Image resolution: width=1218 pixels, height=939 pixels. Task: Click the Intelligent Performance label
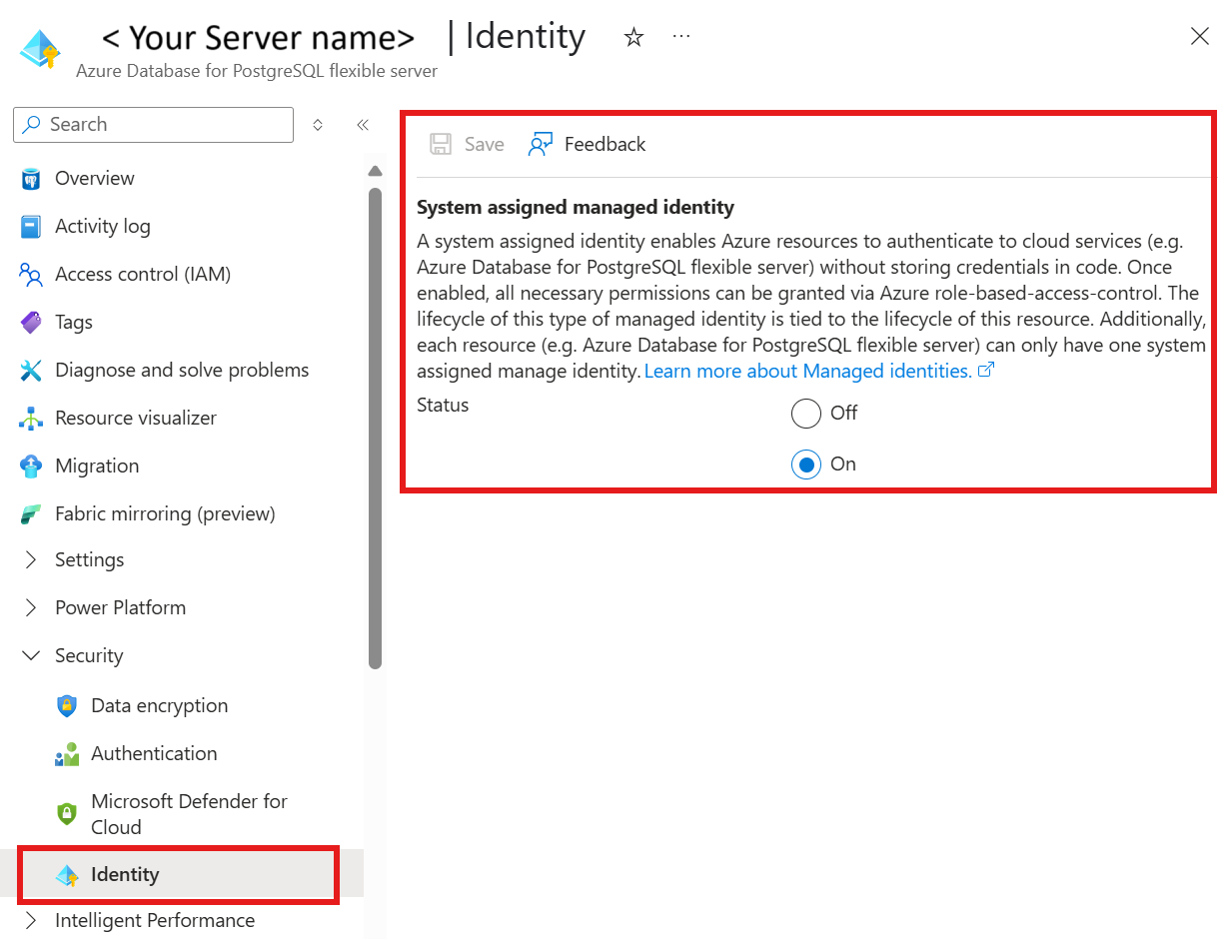pos(155,920)
